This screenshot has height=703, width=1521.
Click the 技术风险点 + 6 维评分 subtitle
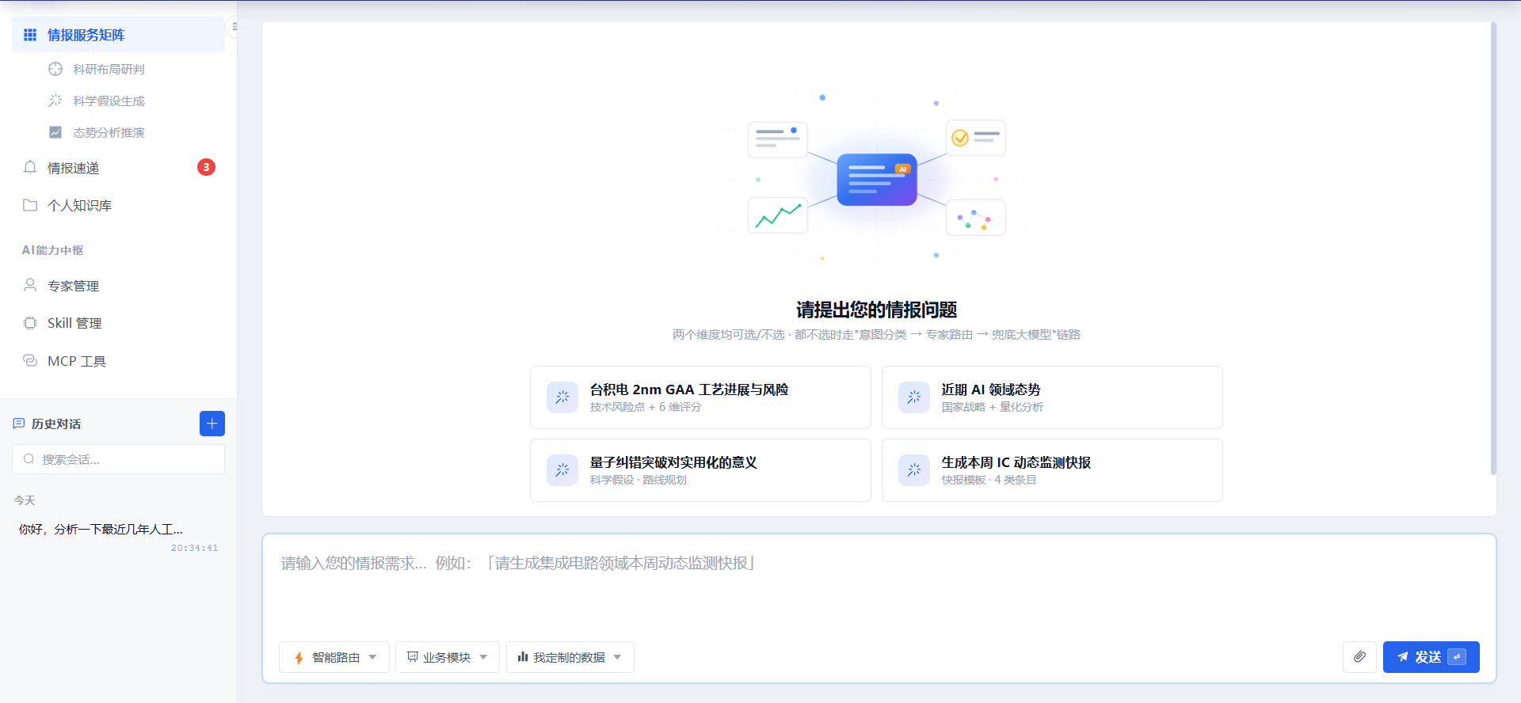pos(646,407)
